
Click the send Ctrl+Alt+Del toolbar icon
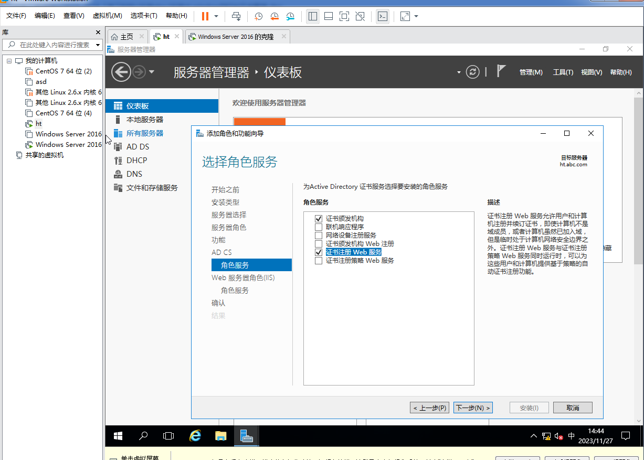point(237,16)
